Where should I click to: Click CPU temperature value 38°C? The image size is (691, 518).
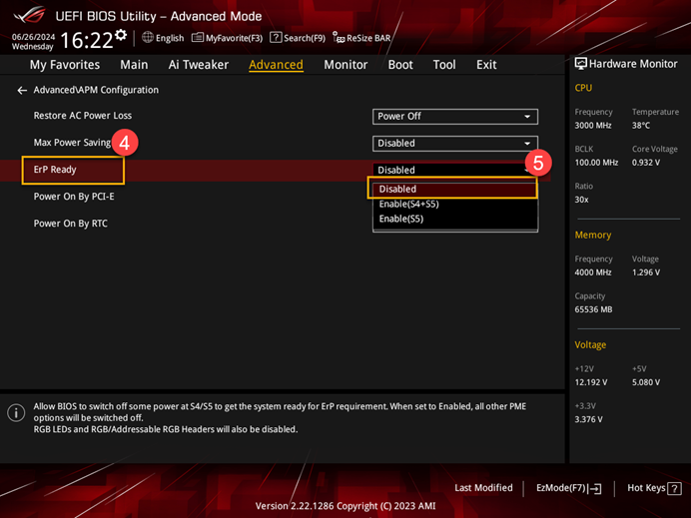point(641,126)
